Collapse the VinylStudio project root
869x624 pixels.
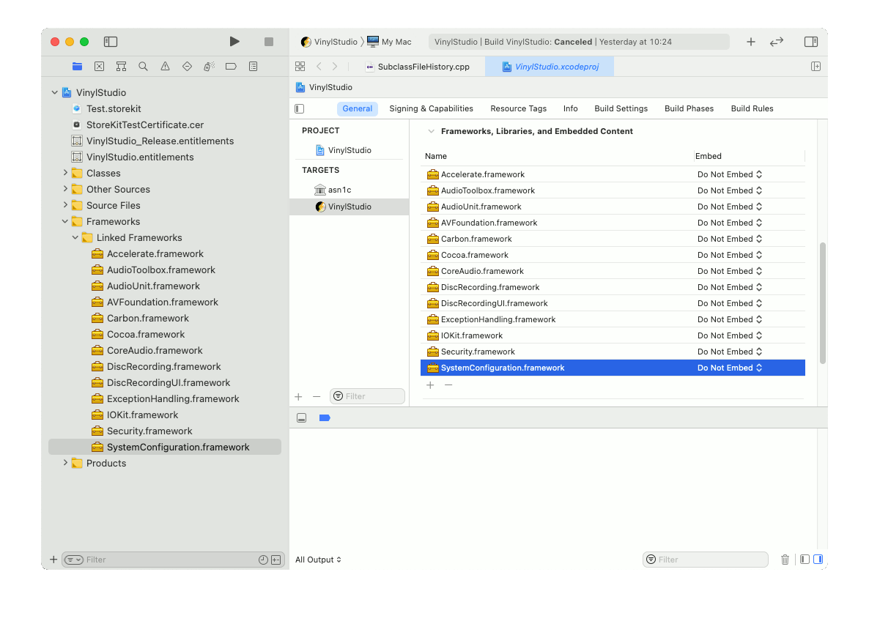coord(54,92)
